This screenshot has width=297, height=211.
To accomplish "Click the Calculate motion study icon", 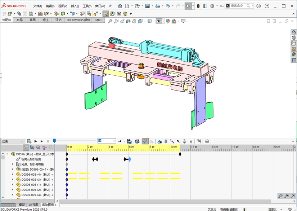I will [29, 141].
